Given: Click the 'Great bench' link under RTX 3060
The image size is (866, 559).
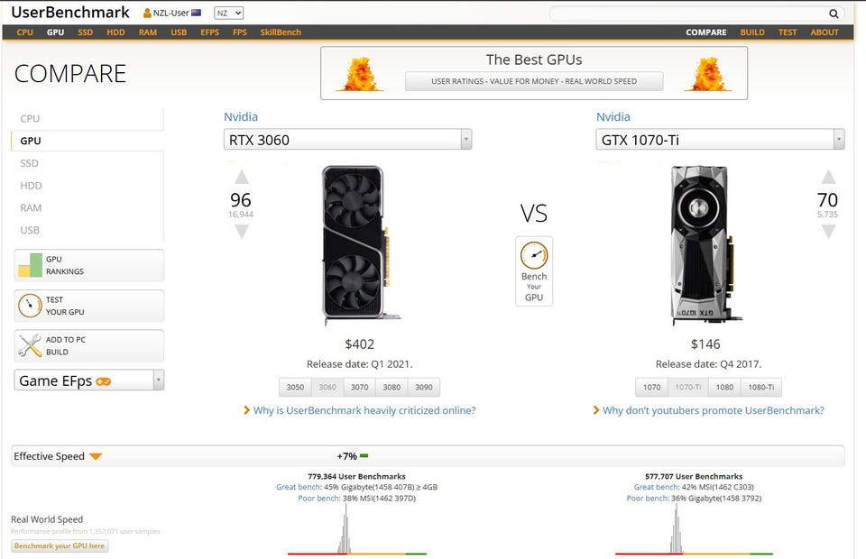Looking at the screenshot, I should [299, 487].
